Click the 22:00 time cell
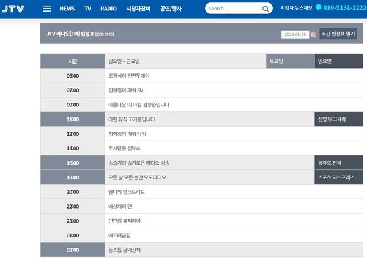The height and width of the screenshot is (260, 367). tap(73, 206)
